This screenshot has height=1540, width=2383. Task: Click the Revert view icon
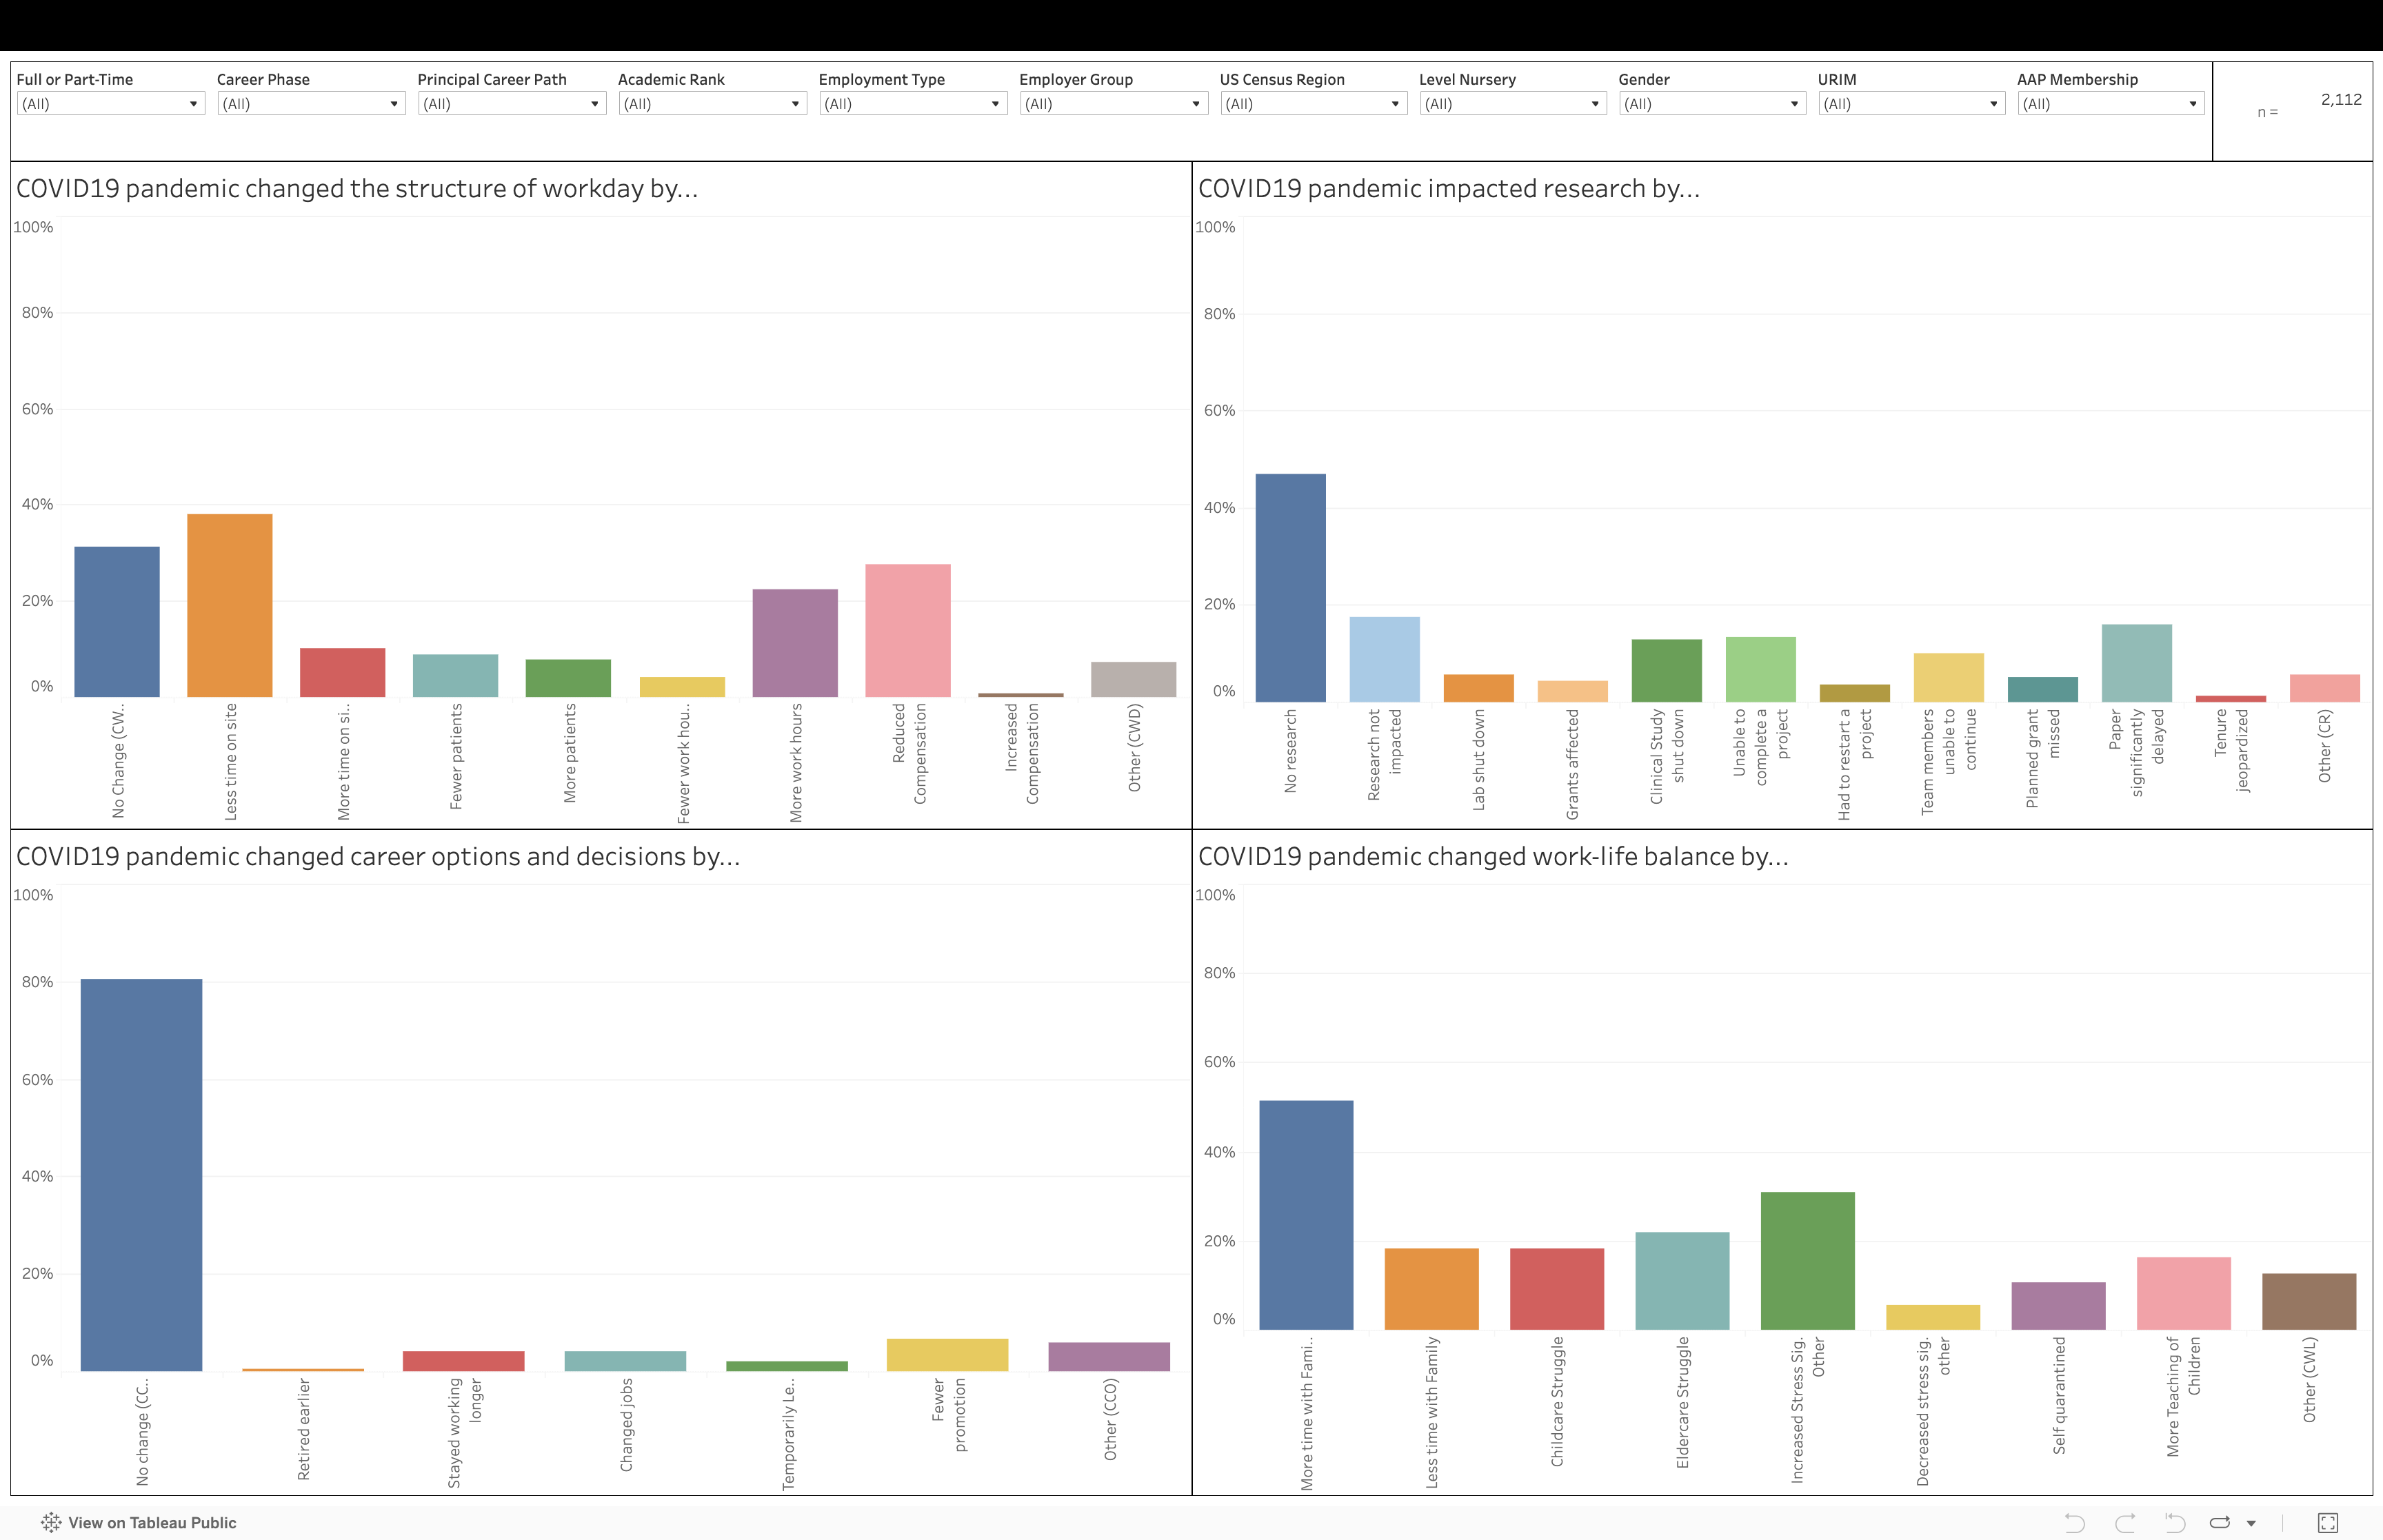click(x=2175, y=1523)
